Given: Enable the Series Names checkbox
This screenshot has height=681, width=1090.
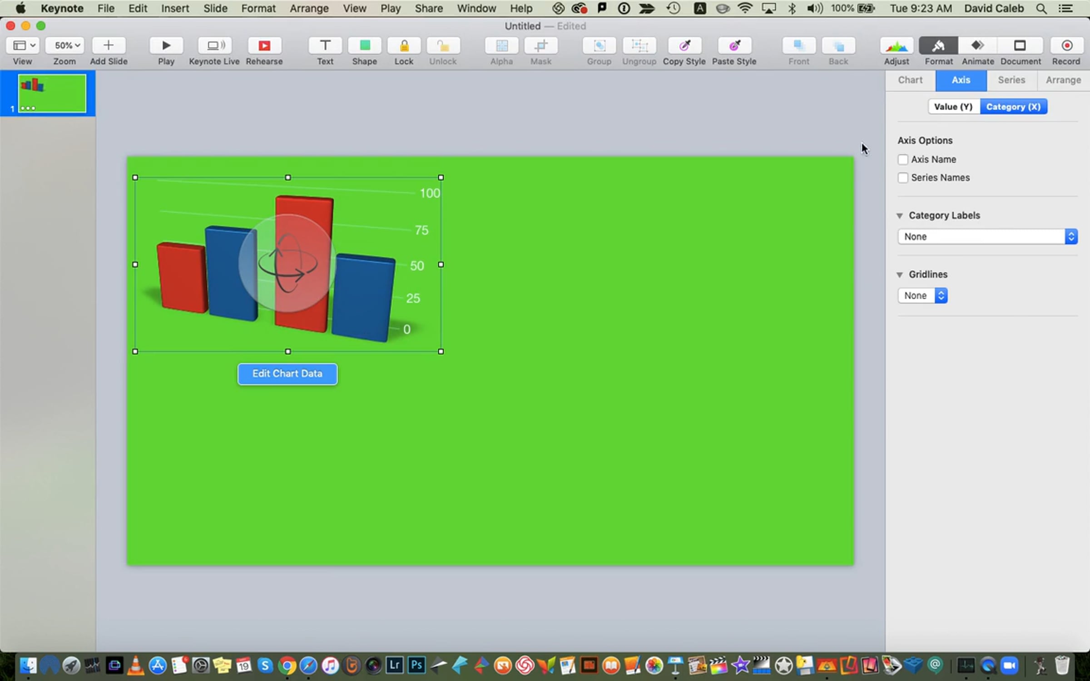Looking at the screenshot, I should pos(903,178).
